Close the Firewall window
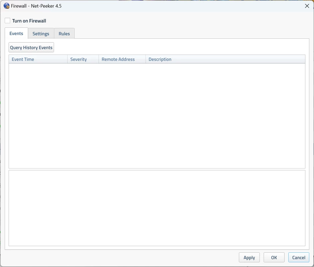Image resolution: width=314 pixels, height=267 pixels. tap(307, 6)
